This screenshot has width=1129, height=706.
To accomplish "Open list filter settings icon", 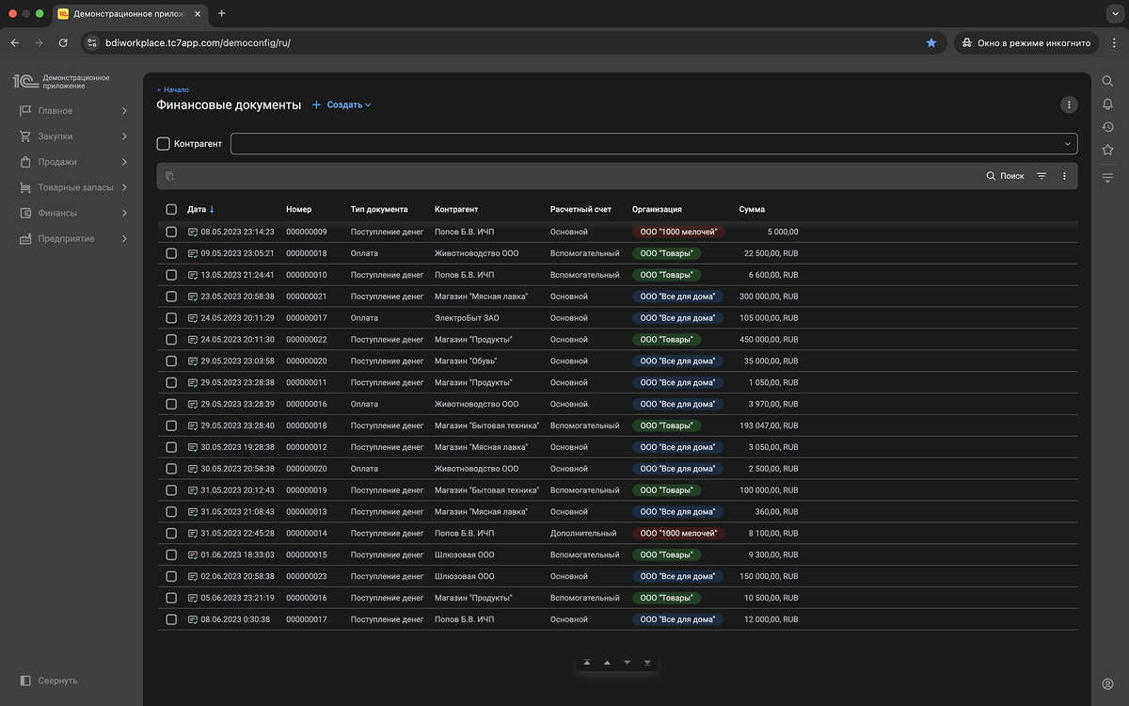I will pos(1042,176).
